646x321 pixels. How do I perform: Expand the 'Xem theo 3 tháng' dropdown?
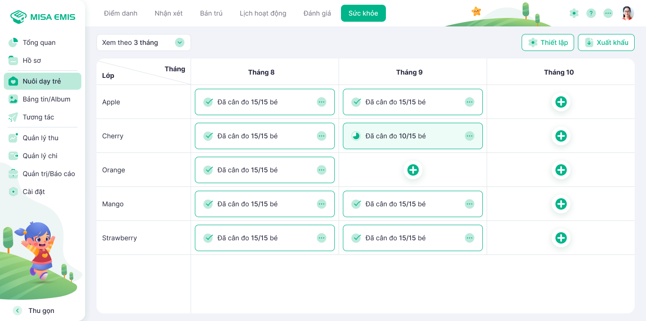[180, 42]
